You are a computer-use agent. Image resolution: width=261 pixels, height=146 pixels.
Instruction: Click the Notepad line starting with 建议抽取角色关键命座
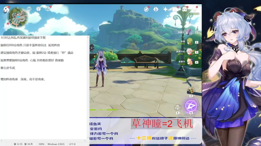point(37,53)
